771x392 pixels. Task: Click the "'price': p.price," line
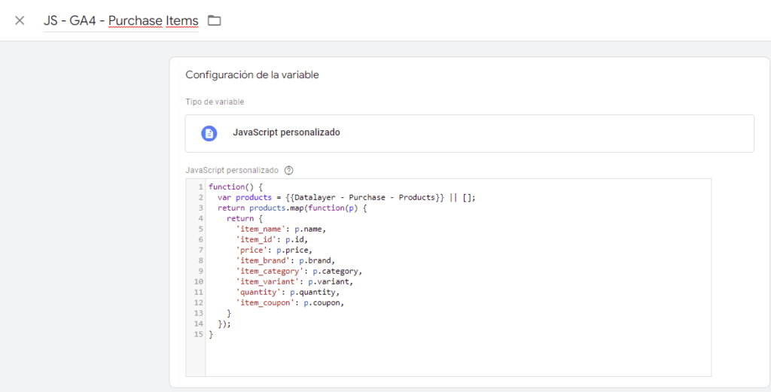coord(274,250)
